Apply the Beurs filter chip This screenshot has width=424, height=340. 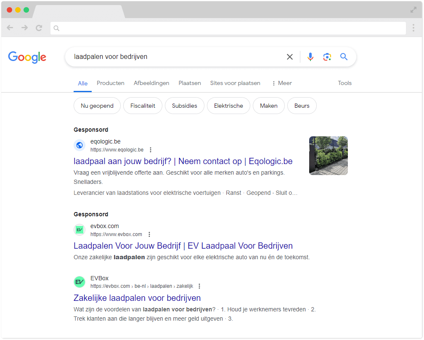302,106
